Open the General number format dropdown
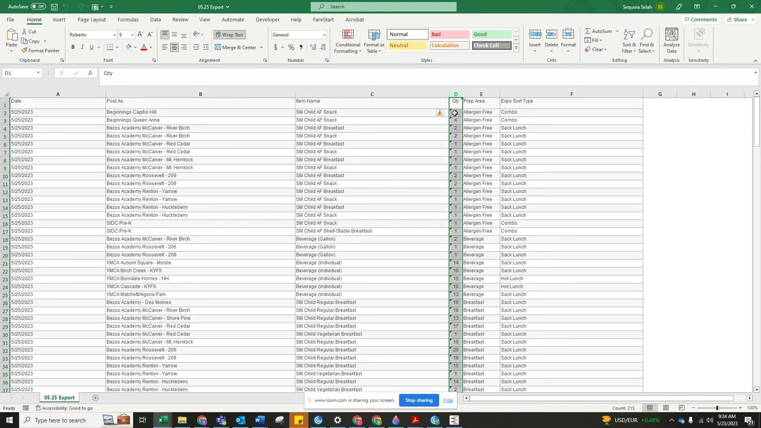761x428 pixels. [x=324, y=35]
